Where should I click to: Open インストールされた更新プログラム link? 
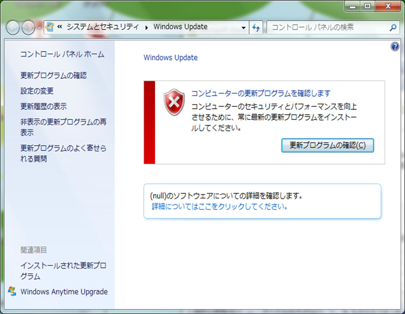pos(63,271)
